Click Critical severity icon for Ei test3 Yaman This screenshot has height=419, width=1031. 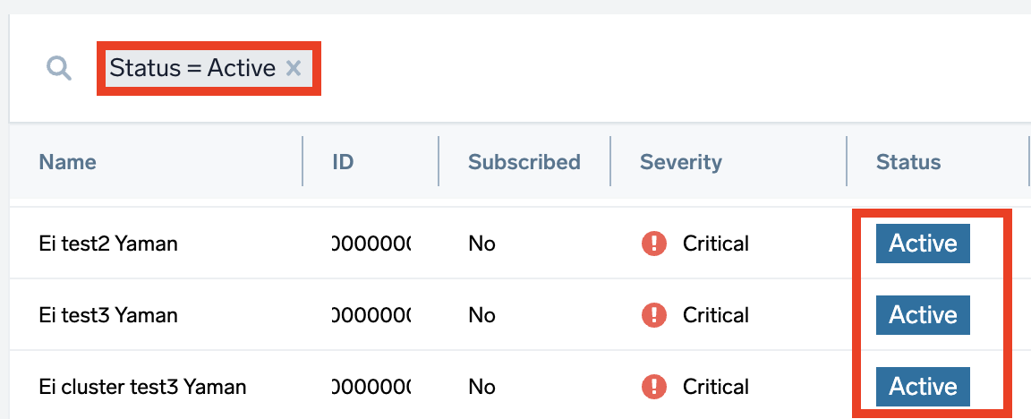click(x=654, y=315)
